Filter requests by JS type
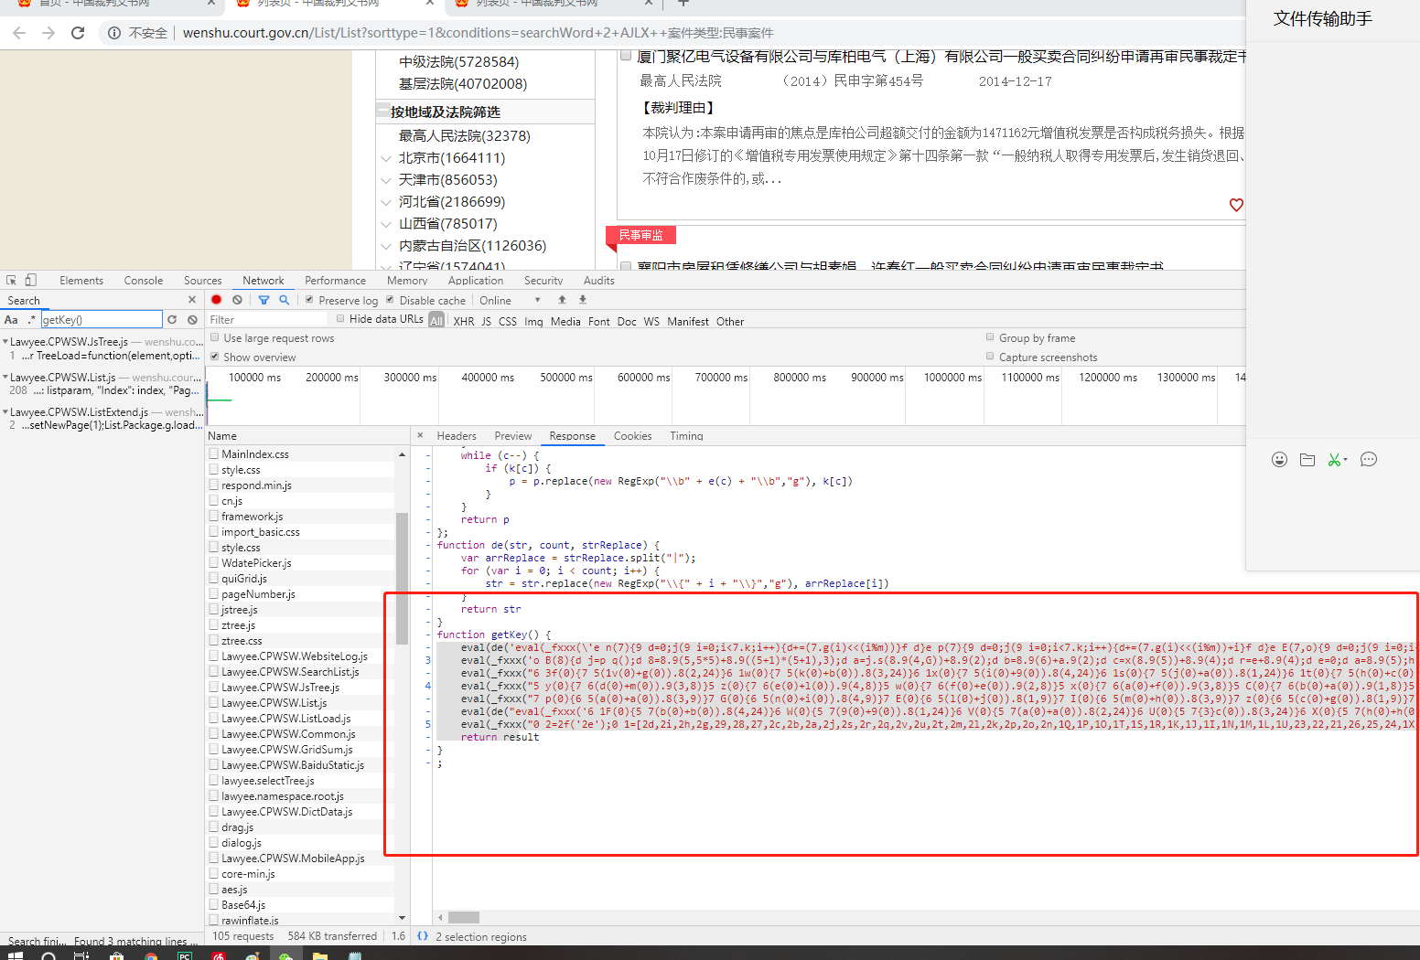 click(487, 321)
